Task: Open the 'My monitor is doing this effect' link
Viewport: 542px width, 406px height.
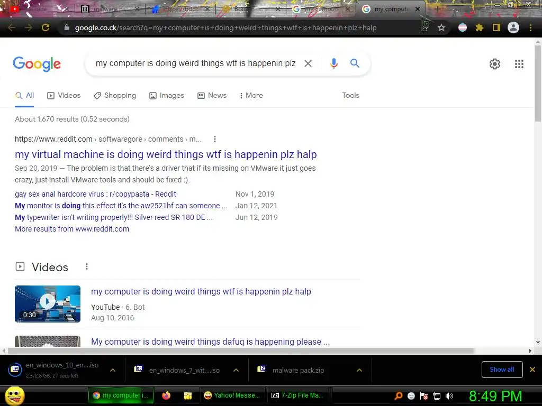Action: [x=121, y=206]
